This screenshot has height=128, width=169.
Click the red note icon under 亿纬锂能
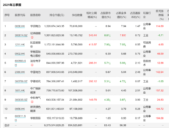(x=32, y=37)
